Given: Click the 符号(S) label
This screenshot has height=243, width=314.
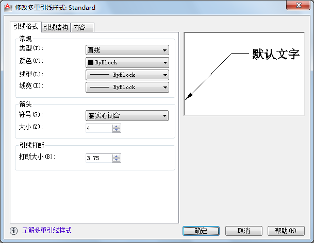Looking at the screenshot, I should pos(31,114).
